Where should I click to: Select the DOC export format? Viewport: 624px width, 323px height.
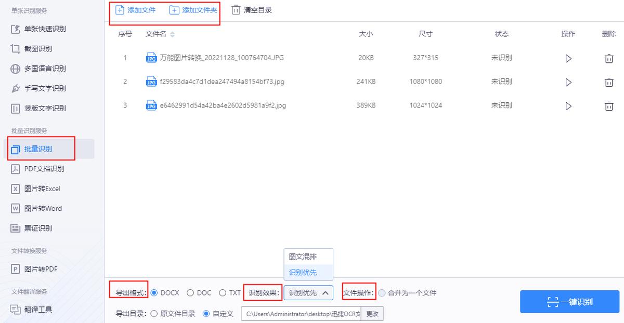[191, 292]
